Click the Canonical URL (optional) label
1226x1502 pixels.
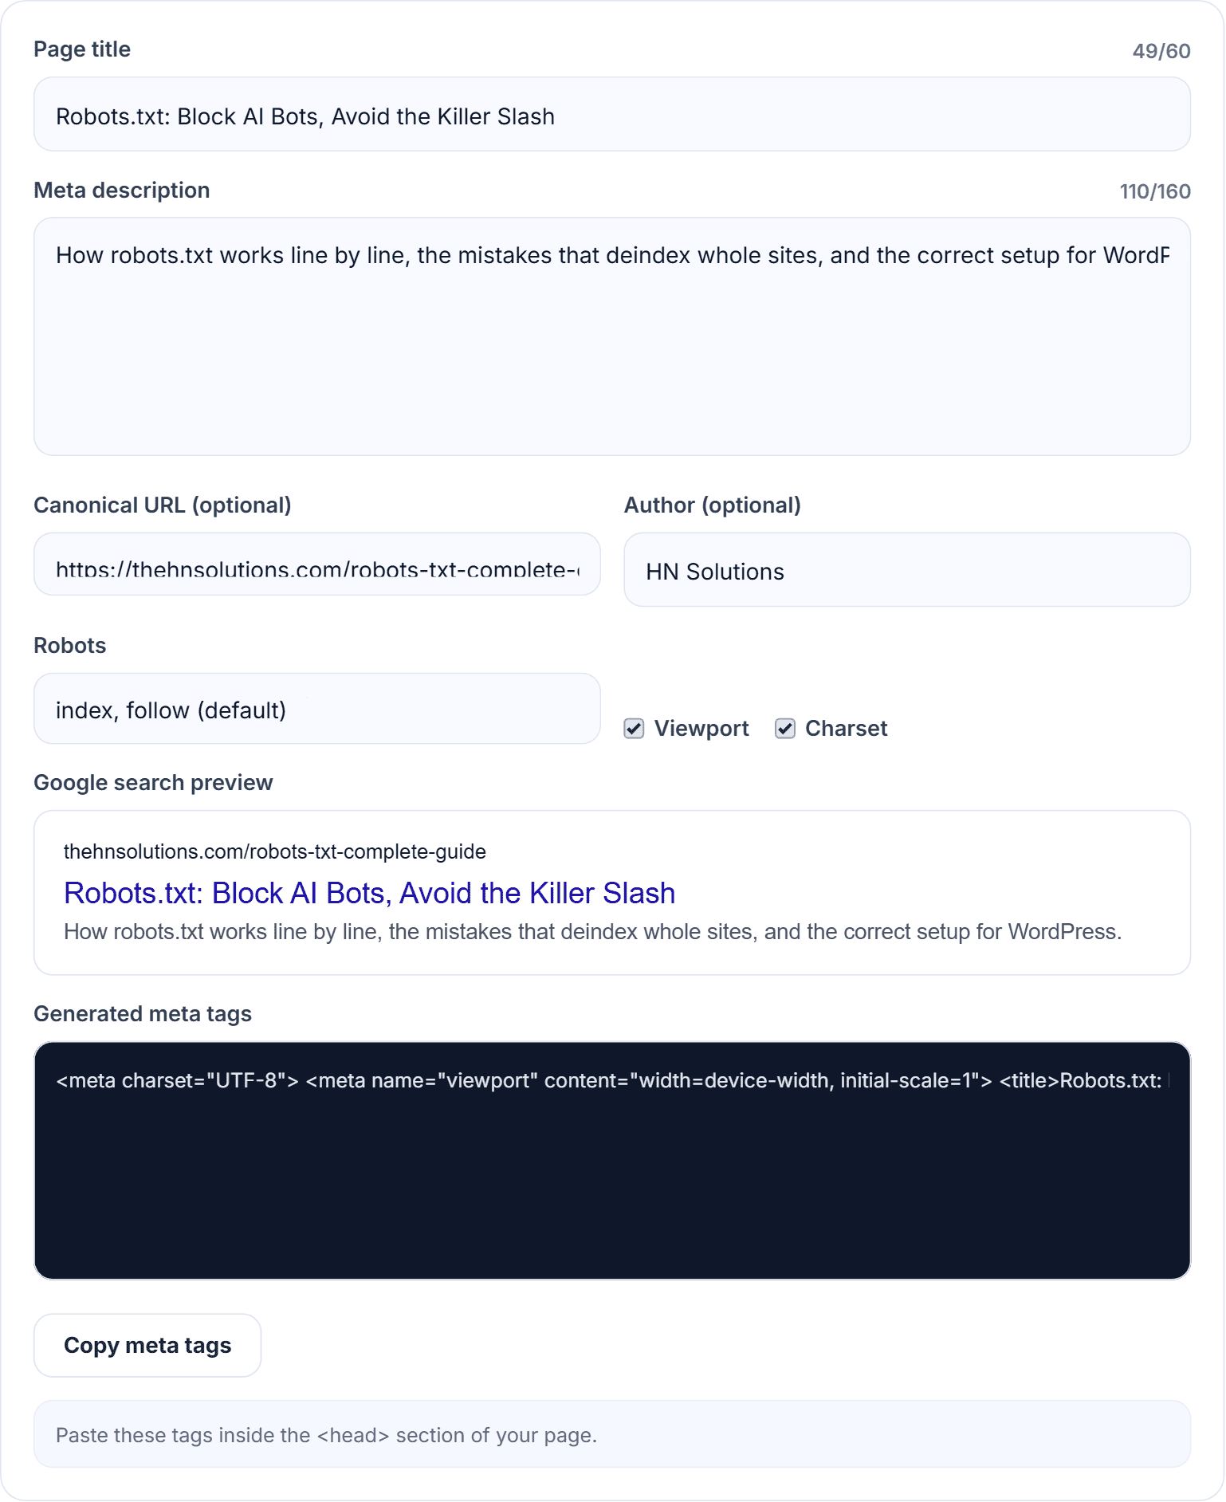163,505
